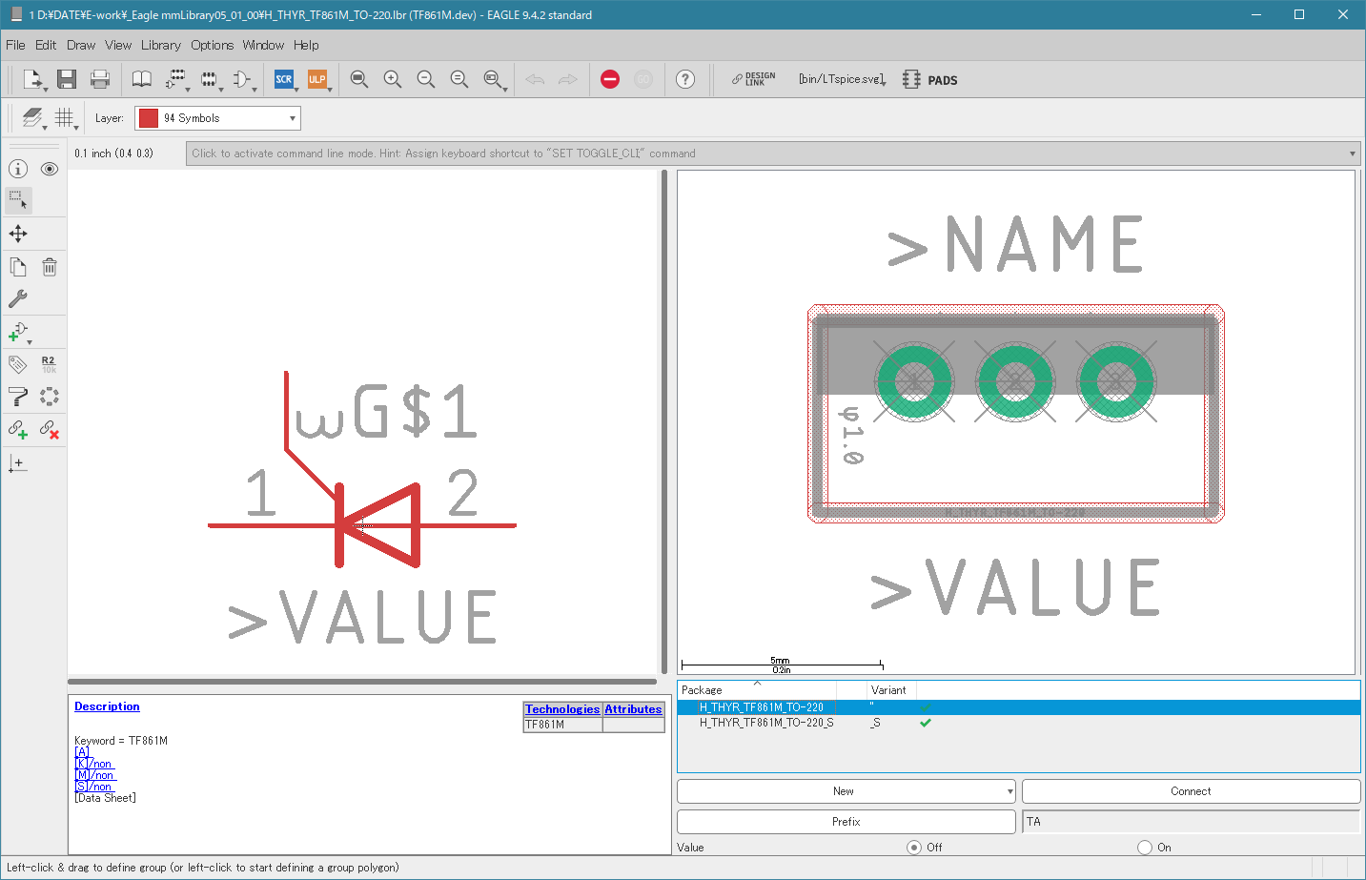Open the Help menu

(x=306, y=45)
